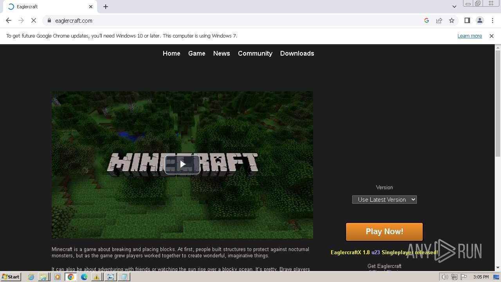Open the browser side panel
The height and width of the screenshot is (282, 501).
coord(467,20)
